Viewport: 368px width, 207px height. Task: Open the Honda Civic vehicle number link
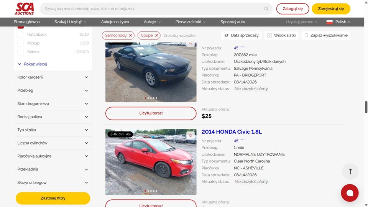(239, 141)
